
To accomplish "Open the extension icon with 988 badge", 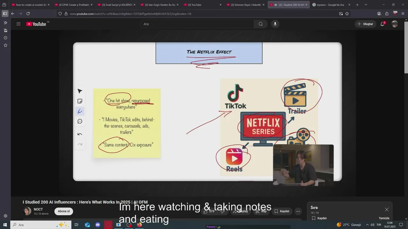I will (x=395, y=13).
